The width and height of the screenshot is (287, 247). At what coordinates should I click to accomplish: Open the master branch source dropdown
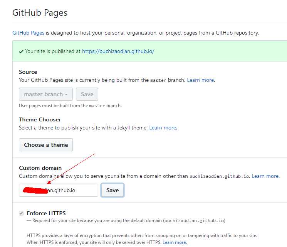point(46,94)
